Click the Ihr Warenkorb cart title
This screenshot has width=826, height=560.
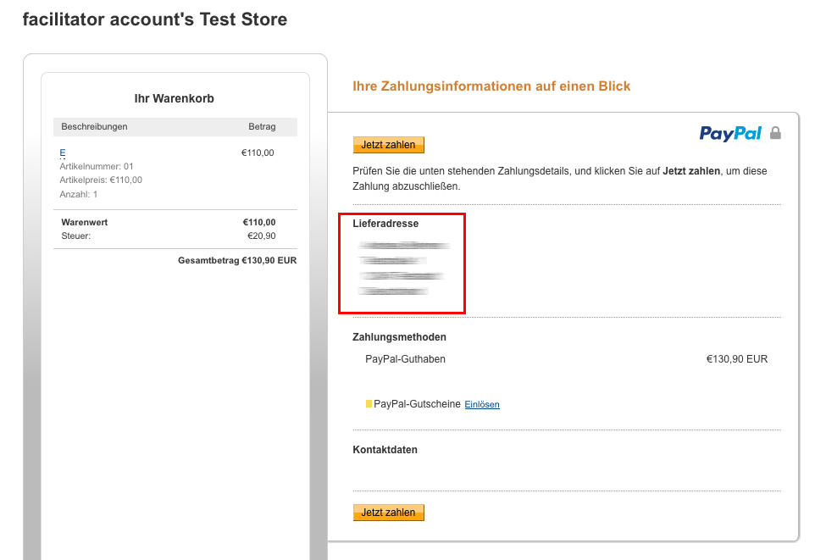(175, 98)
